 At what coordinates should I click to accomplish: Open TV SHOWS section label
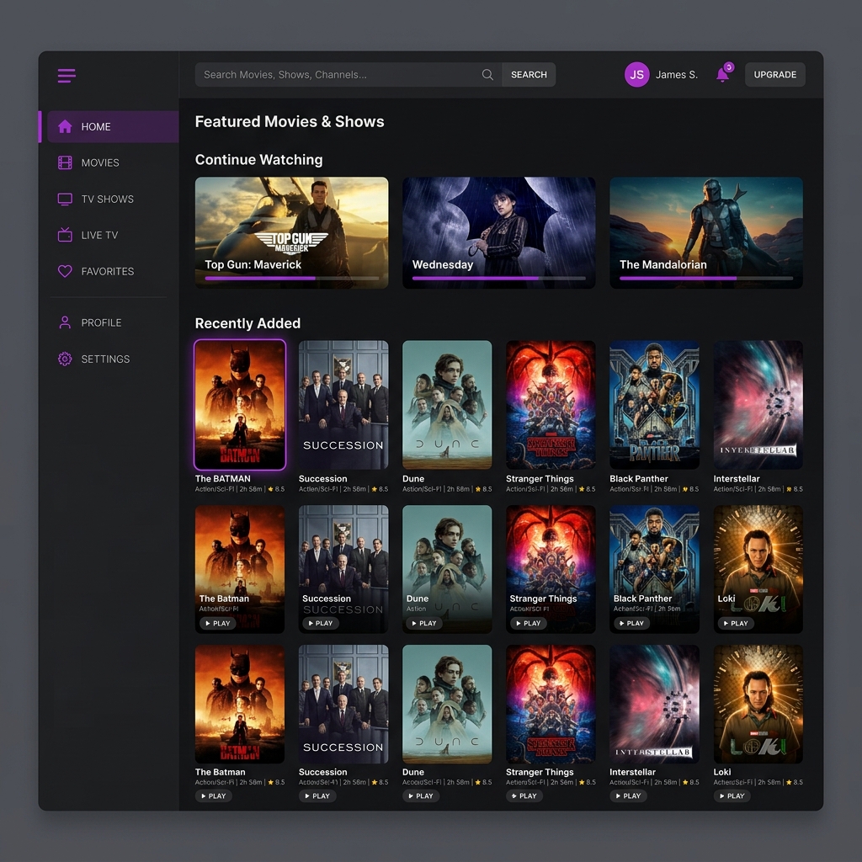pos(107,199)
